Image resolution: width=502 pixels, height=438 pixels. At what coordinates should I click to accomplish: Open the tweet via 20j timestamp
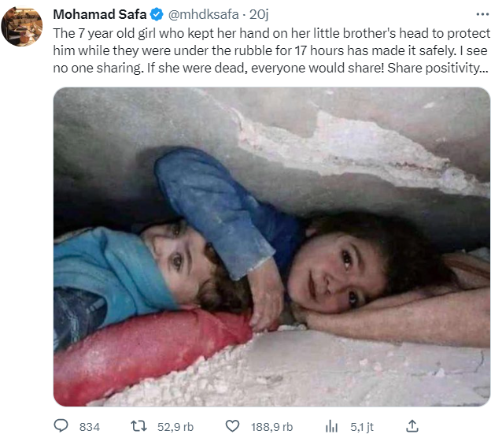tap(260, 15)
